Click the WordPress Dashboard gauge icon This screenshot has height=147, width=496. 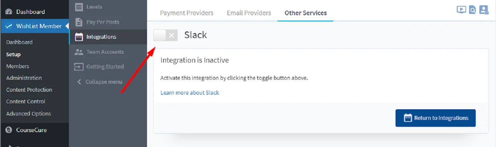9,12
